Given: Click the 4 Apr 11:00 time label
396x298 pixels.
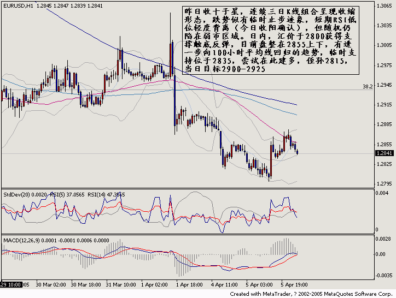Looking at the screenshot, I should (x=224, y=285).
